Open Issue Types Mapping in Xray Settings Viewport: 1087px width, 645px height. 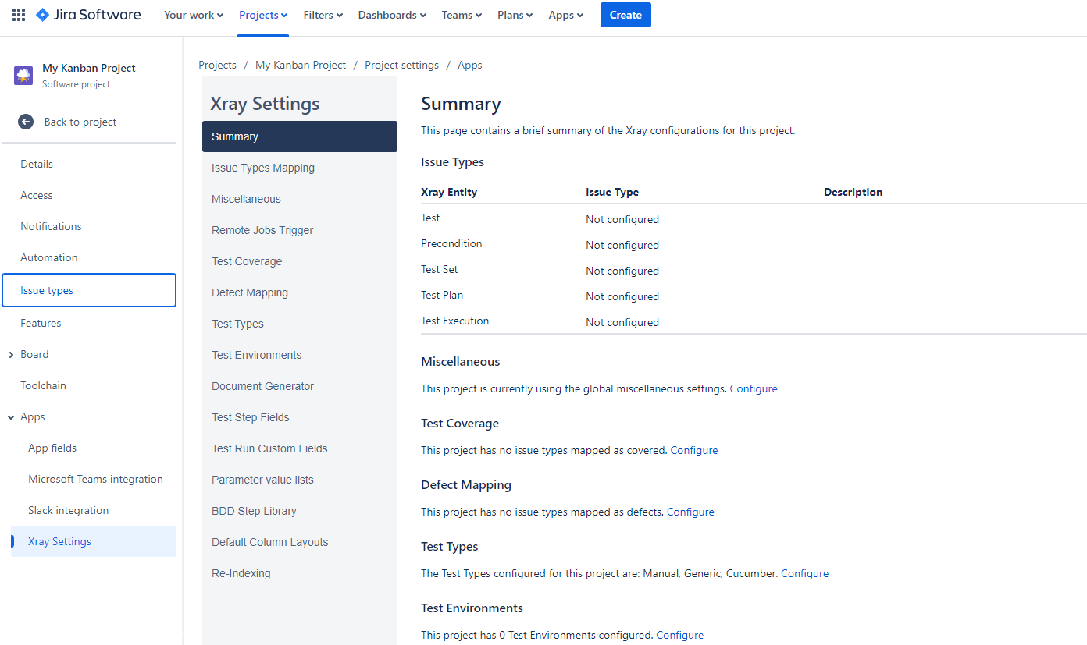click(300, 168)
